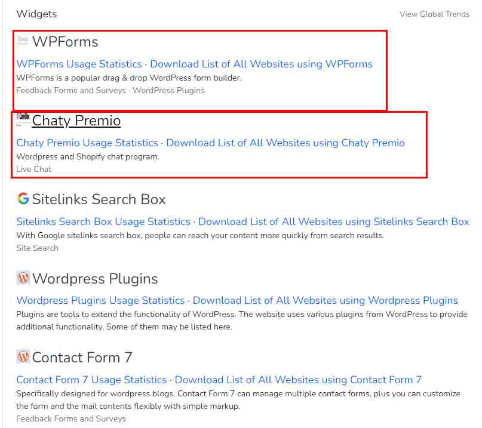This screenshot has height=428, width=482.
Task: Open Contact Form 7 Usage Statistics
Action: click(91, 380)
